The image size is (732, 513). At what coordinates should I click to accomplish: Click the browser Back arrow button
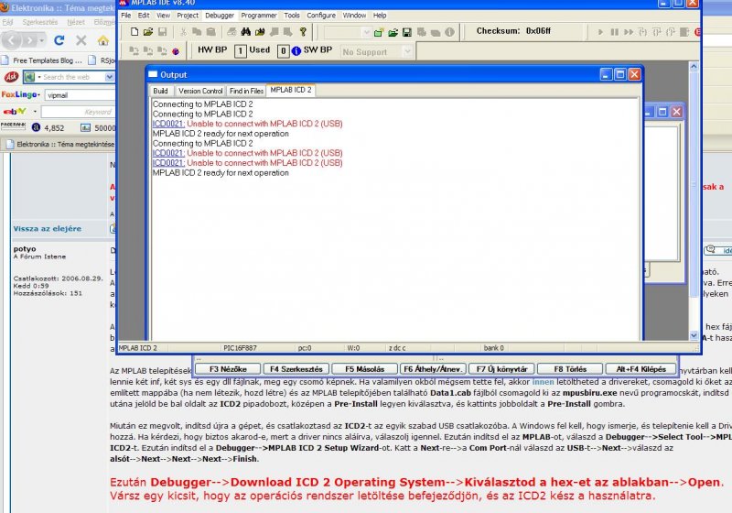12,40
